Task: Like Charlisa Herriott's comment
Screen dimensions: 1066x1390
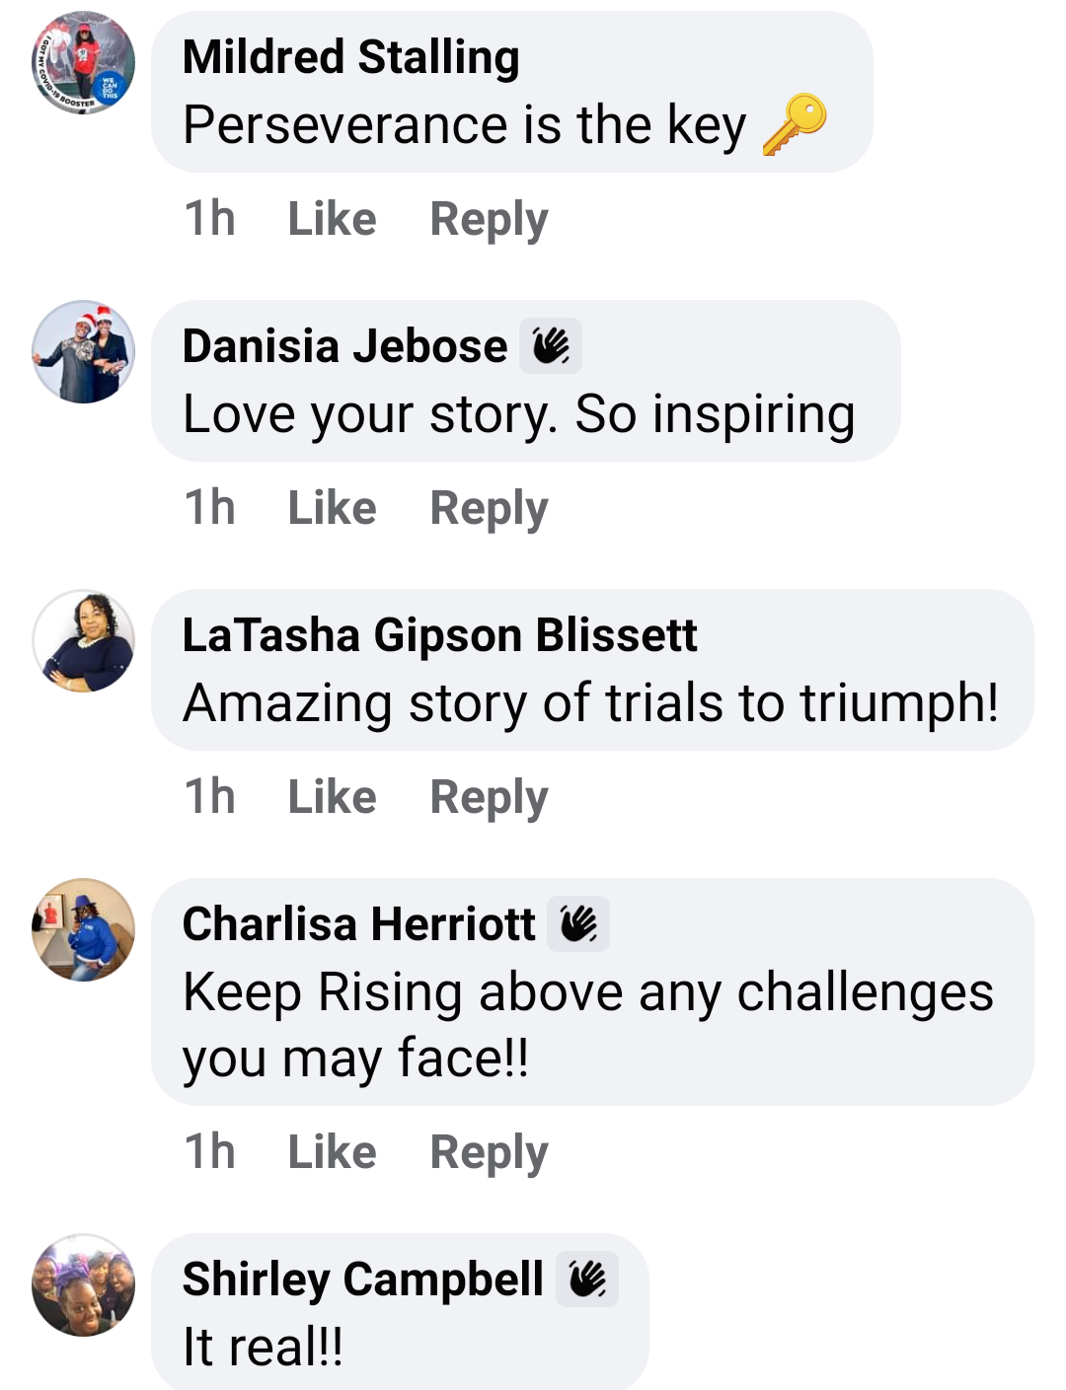Action: [x=332, y=1152]
